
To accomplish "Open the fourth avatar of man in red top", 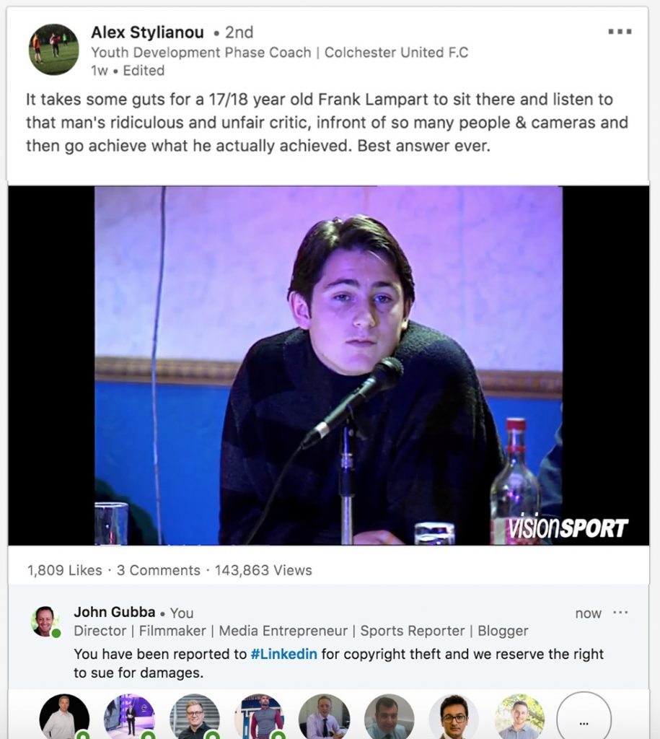I will coord(260,717).
